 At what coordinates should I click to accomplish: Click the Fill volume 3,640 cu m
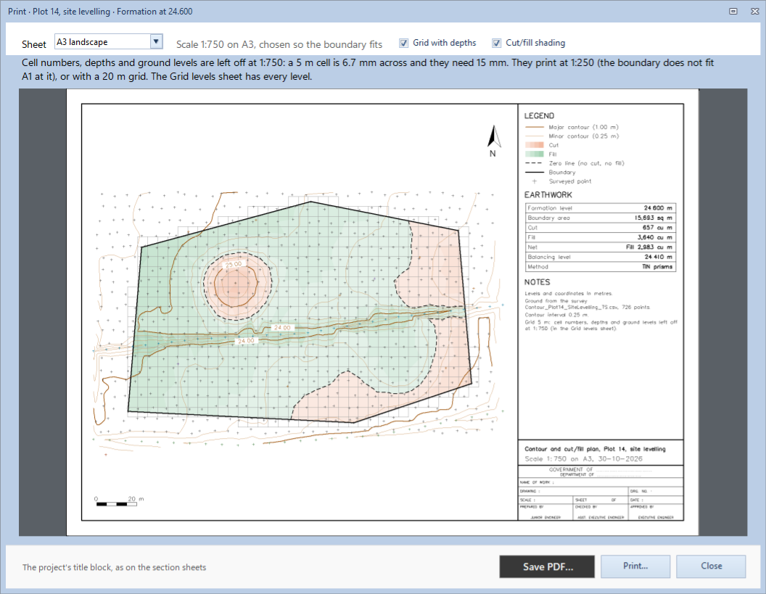pos(654,237)
